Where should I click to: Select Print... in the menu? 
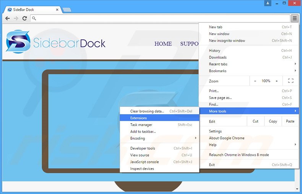click(249, 91)
